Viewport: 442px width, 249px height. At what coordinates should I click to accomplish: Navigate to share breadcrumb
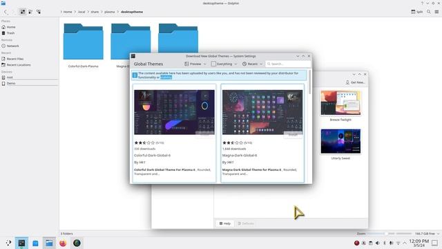(95, 12)
